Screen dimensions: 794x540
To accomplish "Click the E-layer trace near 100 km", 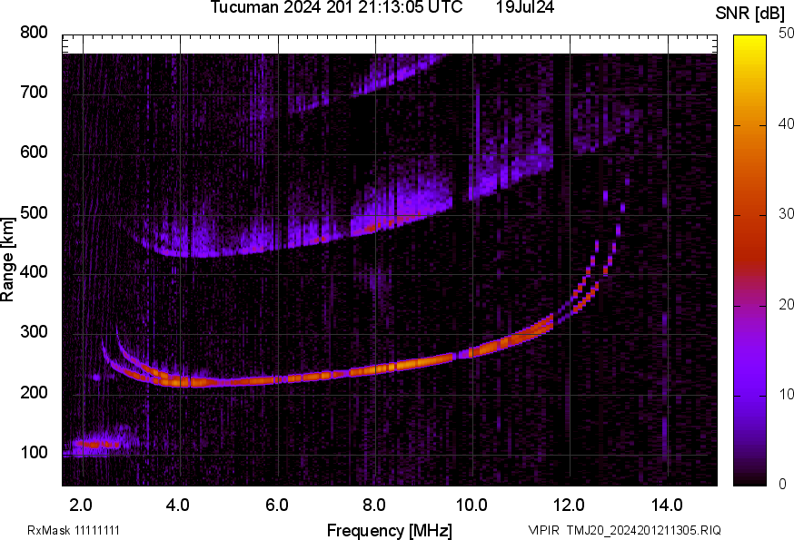I will [95, 445].
